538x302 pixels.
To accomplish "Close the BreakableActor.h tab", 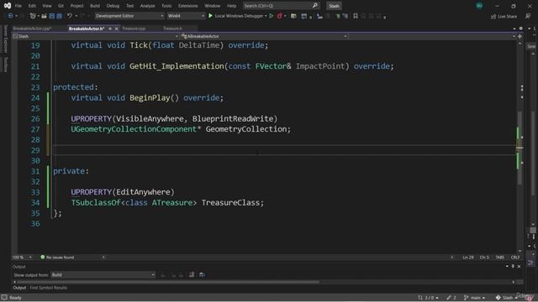I will [116, 29].
